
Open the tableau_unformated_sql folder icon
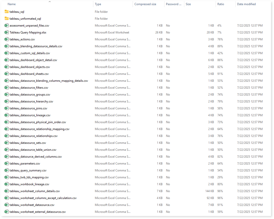(7, 18)
